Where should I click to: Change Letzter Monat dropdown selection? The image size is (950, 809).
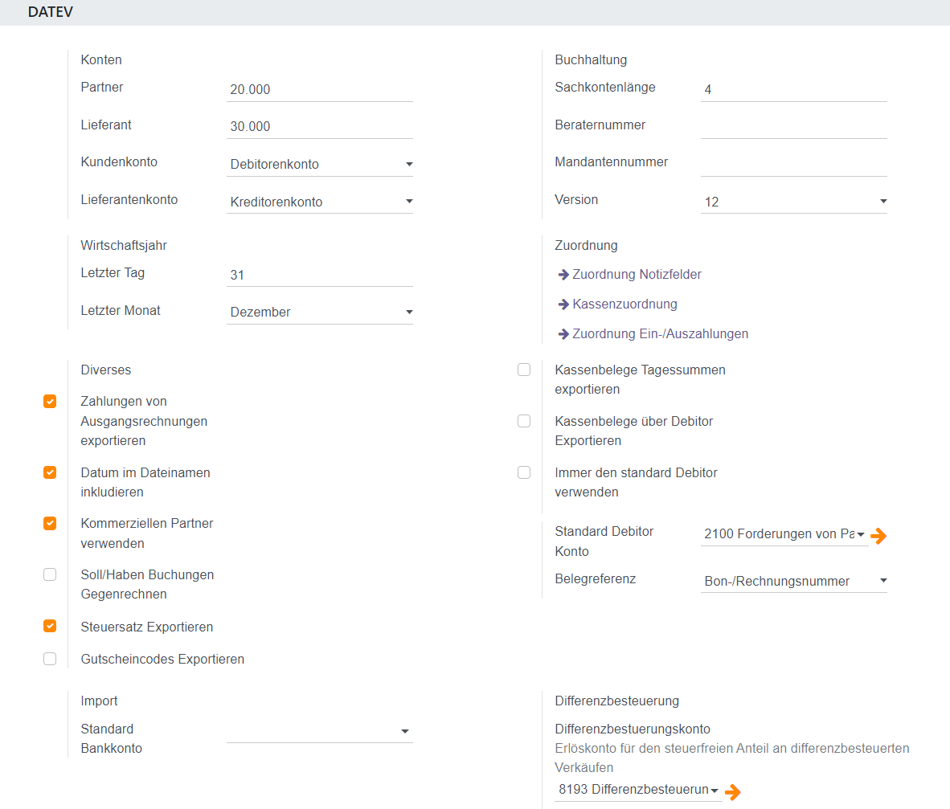coord(319,312)
